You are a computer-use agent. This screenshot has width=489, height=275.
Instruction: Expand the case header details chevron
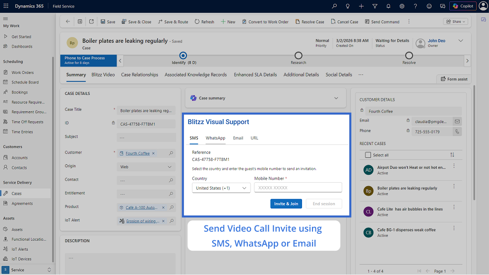coord(461,41)
